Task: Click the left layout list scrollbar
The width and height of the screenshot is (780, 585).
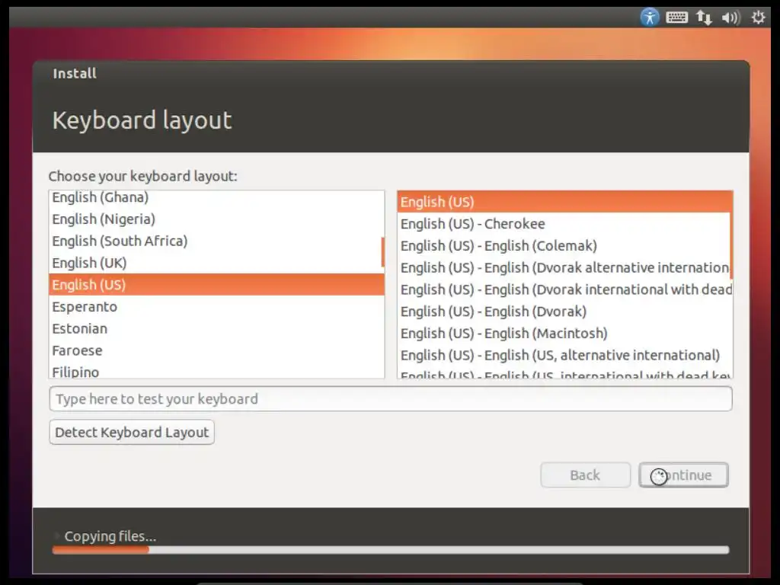Action: coord(382,251)
